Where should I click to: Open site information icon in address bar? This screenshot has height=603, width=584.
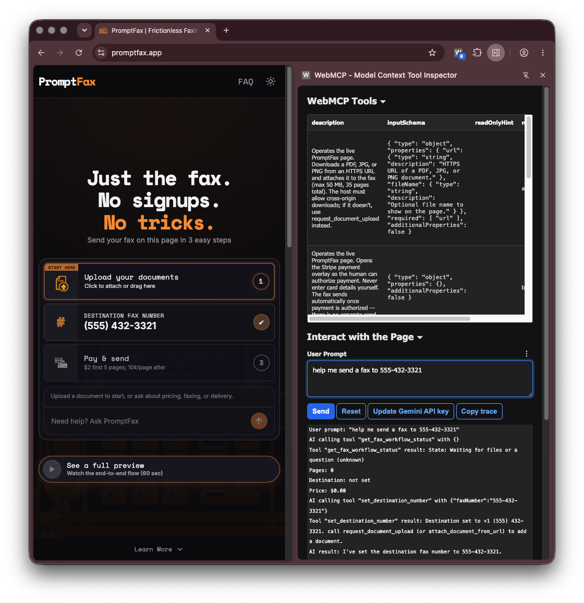[101, 53]
